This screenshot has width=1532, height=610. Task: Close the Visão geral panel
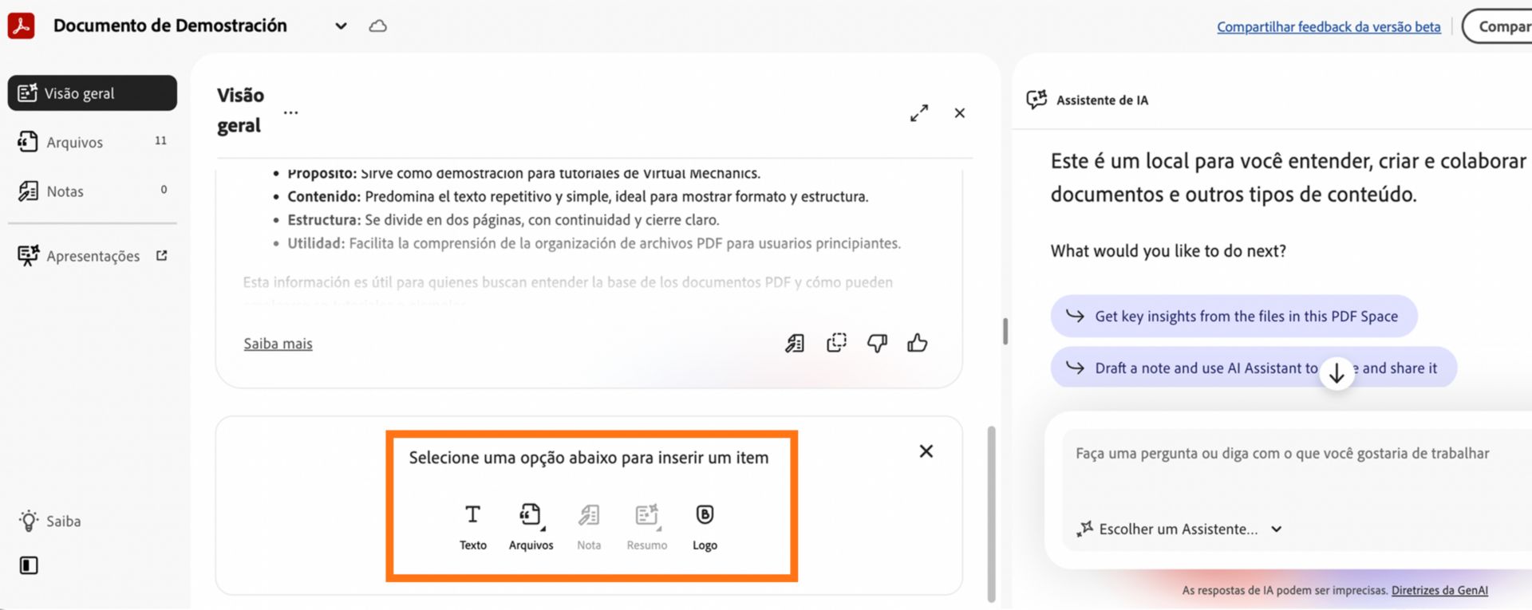[960, 113]
